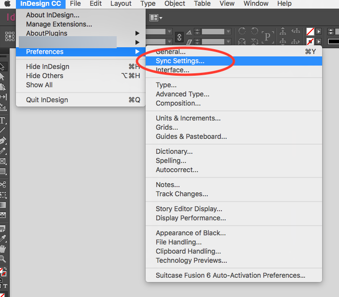339x297 pixels.
Task: Step the stroke weight stepper
Action: click(331, 31)
